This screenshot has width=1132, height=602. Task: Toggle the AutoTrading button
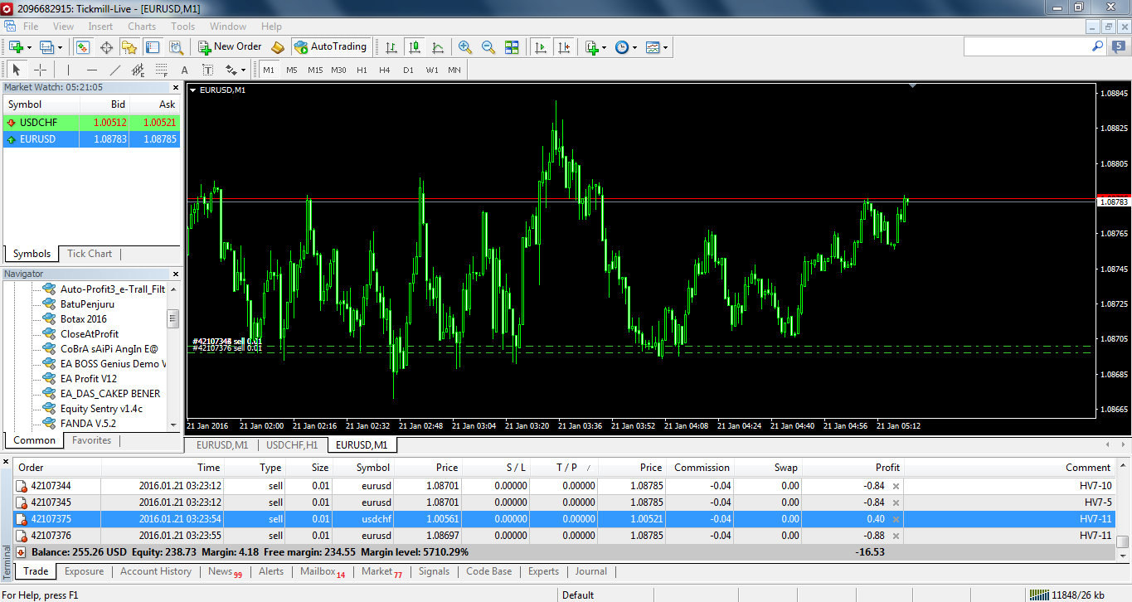pos(331,47)
